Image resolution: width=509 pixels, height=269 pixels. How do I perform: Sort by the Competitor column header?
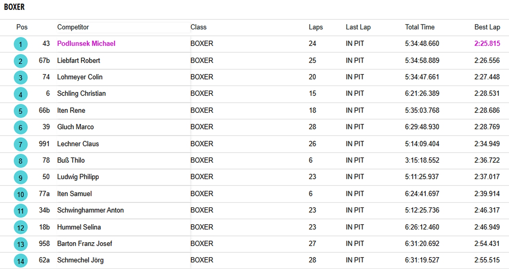73,27
